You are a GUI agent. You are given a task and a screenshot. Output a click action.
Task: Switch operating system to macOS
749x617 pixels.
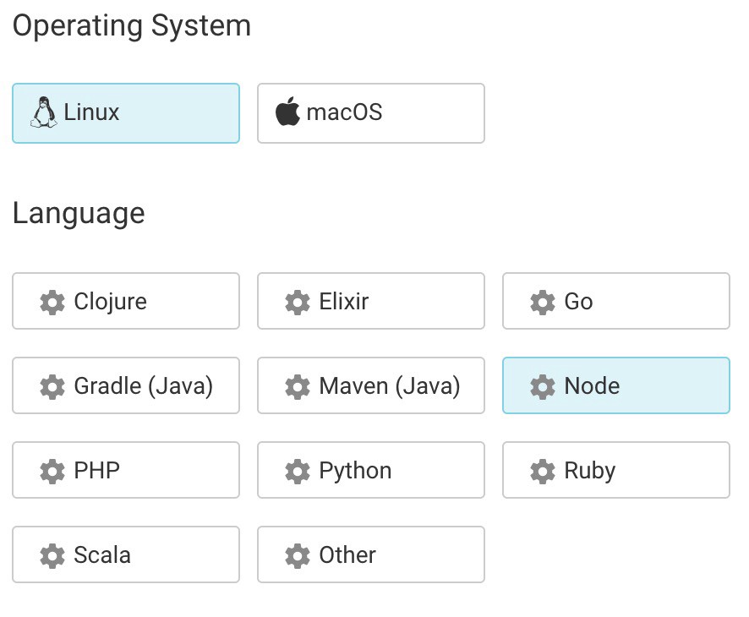click(371, 113)
